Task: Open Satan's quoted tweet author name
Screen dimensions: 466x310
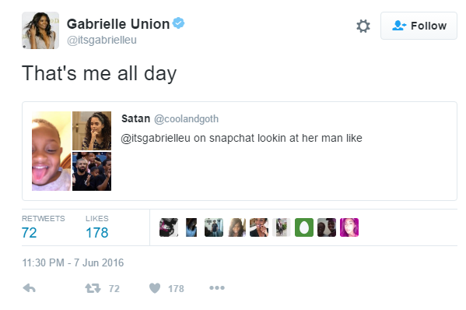Action: [x=135, y=118]
